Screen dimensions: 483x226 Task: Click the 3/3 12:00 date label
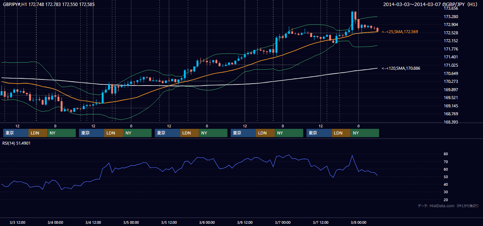coord(17,222)
